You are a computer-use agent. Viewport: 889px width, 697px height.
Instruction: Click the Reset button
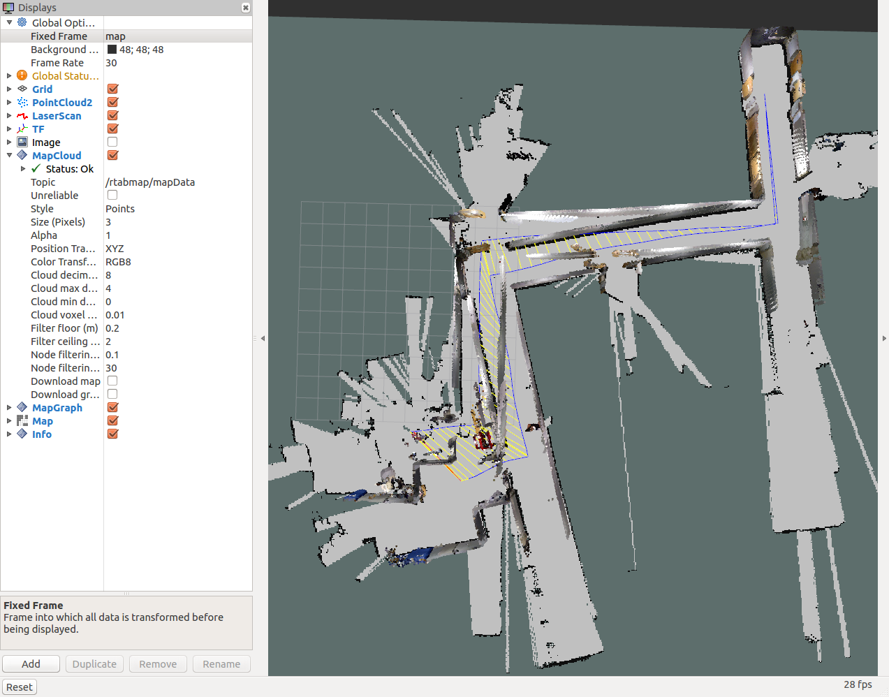[20, 687]
